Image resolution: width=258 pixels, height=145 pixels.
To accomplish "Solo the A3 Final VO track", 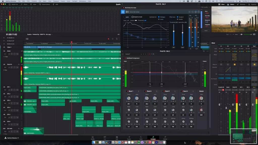I will pyautogui.click(x=14, y=67).
